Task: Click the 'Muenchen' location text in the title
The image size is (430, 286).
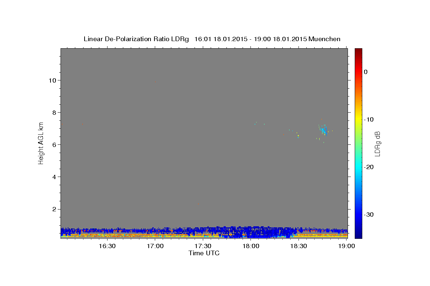Action: (x=324, y=39)
